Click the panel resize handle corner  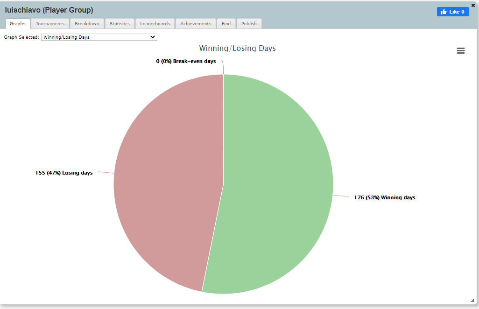click(x=472, y=301)
